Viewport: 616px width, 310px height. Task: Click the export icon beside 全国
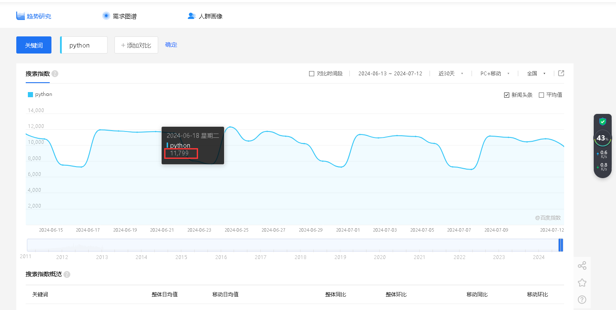(561, 73)
